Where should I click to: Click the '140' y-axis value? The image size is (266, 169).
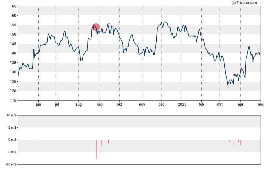click(13, 53)
